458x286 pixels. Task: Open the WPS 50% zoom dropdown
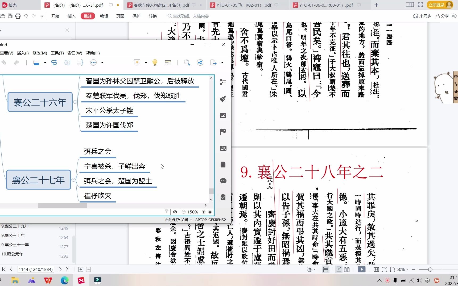tap(407, 270)
